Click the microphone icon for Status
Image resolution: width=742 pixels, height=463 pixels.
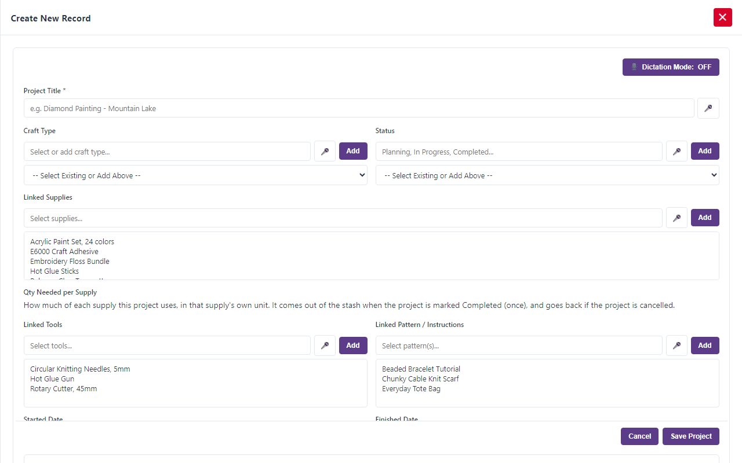coord(676,152)
